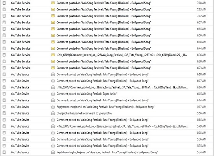Mark the checkbox in the 6:44 AM row
214x156 pixels.
[4, 49]
